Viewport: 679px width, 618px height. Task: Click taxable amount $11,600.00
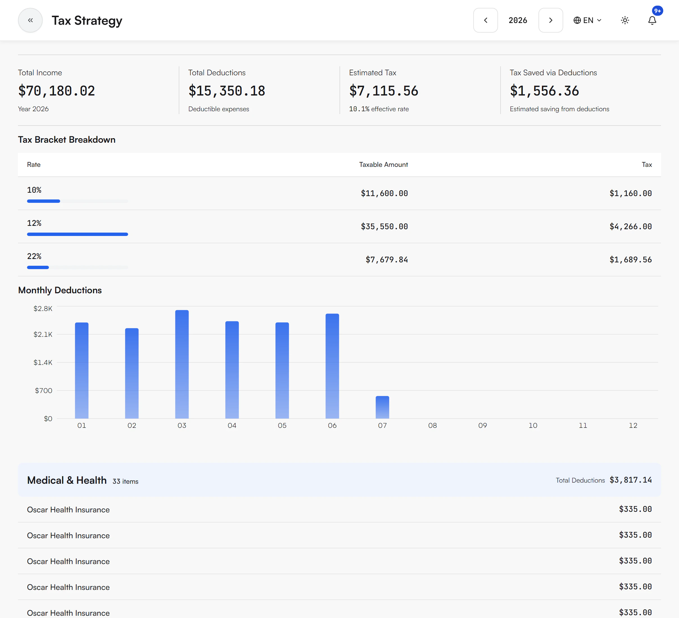click(384, 193)
